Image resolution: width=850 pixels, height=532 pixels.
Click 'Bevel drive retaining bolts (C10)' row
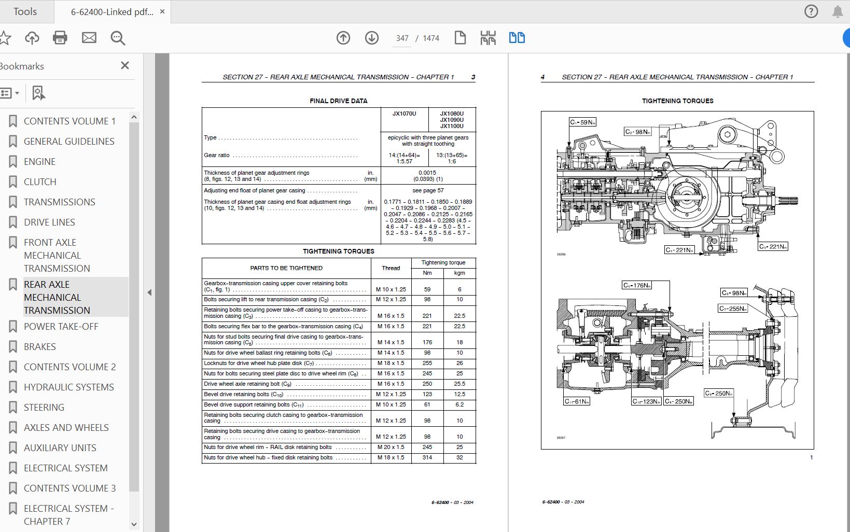pyautogui.click(x=339, y=394)
